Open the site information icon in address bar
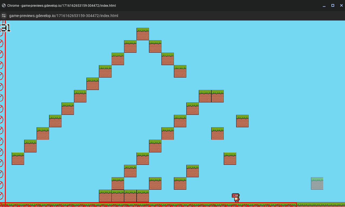This screenshot has width=345, height=207. (x=4, y=16)
